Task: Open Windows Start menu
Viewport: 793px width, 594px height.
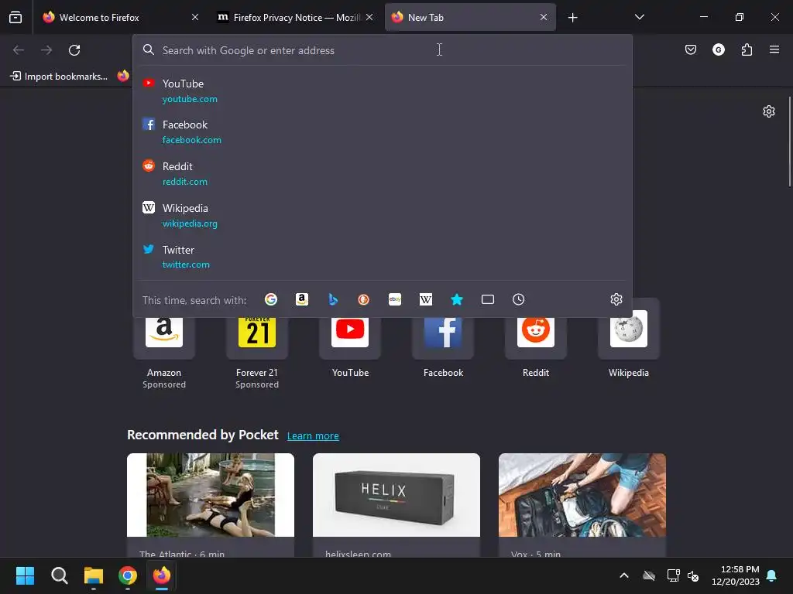Action: pyautogui.click(x=25, y=575)
